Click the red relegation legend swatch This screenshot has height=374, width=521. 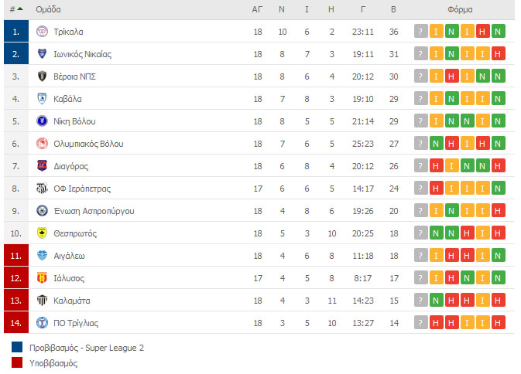17,362
